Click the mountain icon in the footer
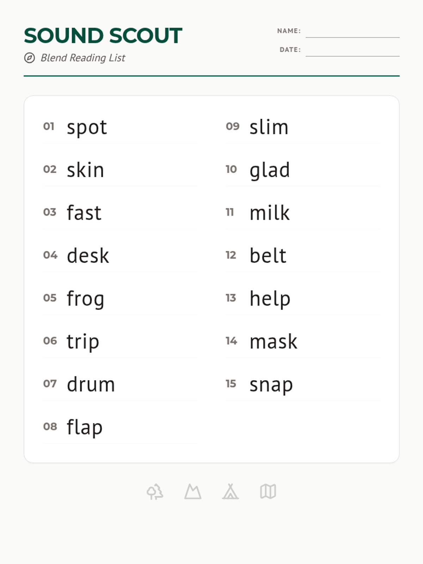 point(193,491)
